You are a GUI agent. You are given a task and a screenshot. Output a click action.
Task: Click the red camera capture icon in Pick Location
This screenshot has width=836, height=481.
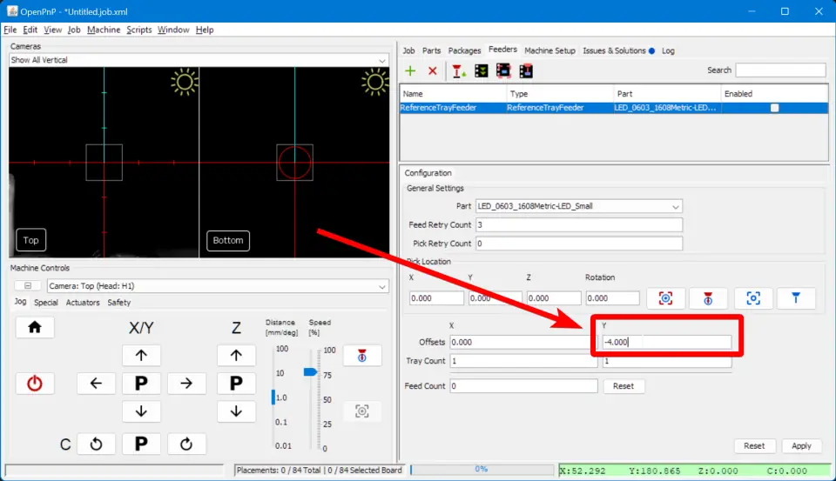pos(665,298)
